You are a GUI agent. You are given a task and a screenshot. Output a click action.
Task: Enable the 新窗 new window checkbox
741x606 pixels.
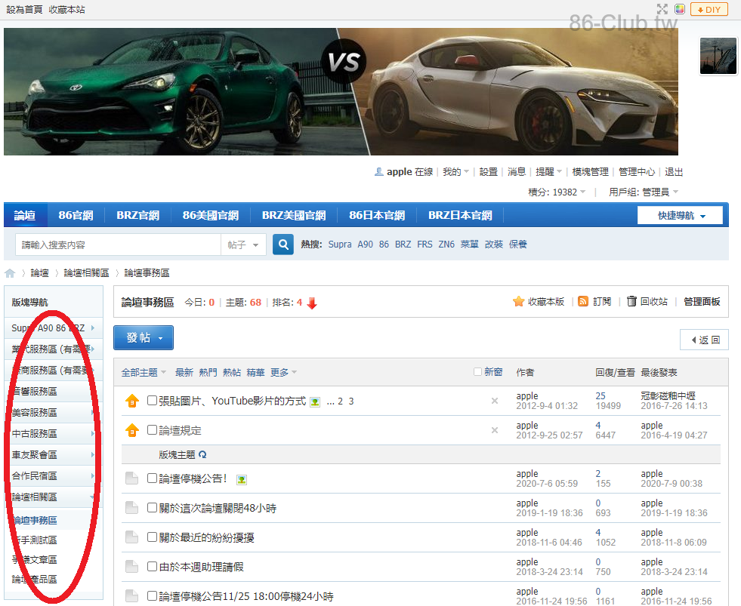tap(478, 372)
